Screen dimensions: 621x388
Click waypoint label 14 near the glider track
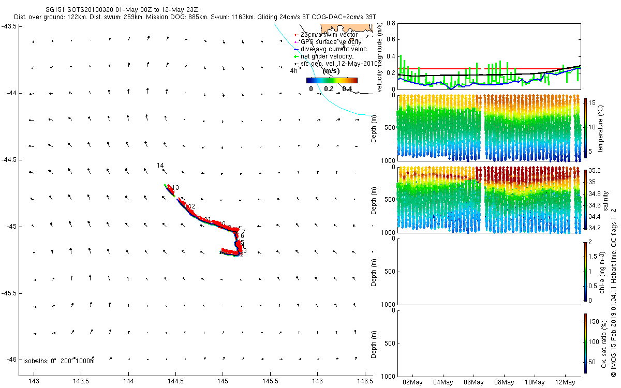point(160,165)
